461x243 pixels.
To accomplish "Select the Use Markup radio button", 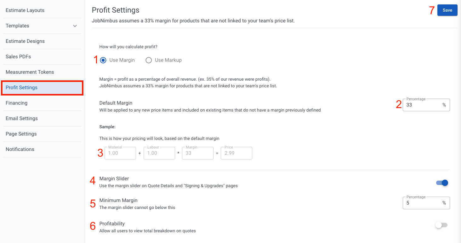I will coord(149,60).
